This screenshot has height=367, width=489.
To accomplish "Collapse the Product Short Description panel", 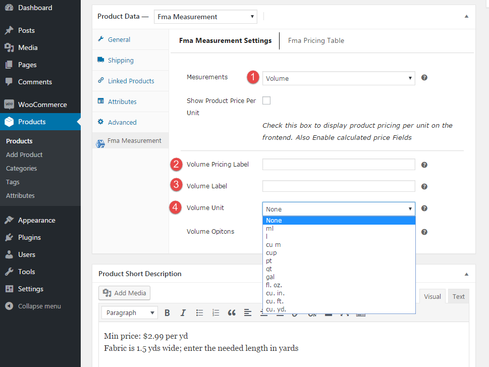I will (x=467, y=274).
